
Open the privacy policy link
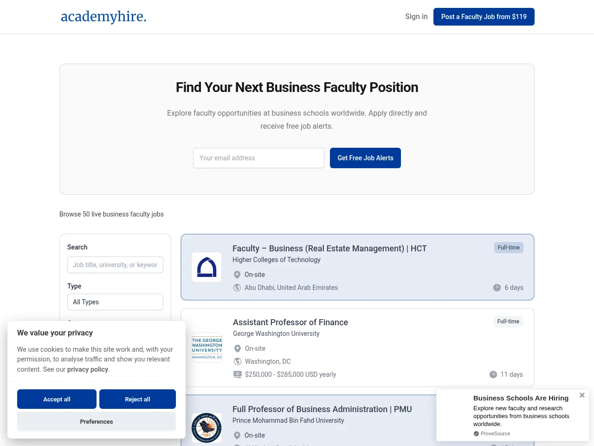(x=88, y=369)
